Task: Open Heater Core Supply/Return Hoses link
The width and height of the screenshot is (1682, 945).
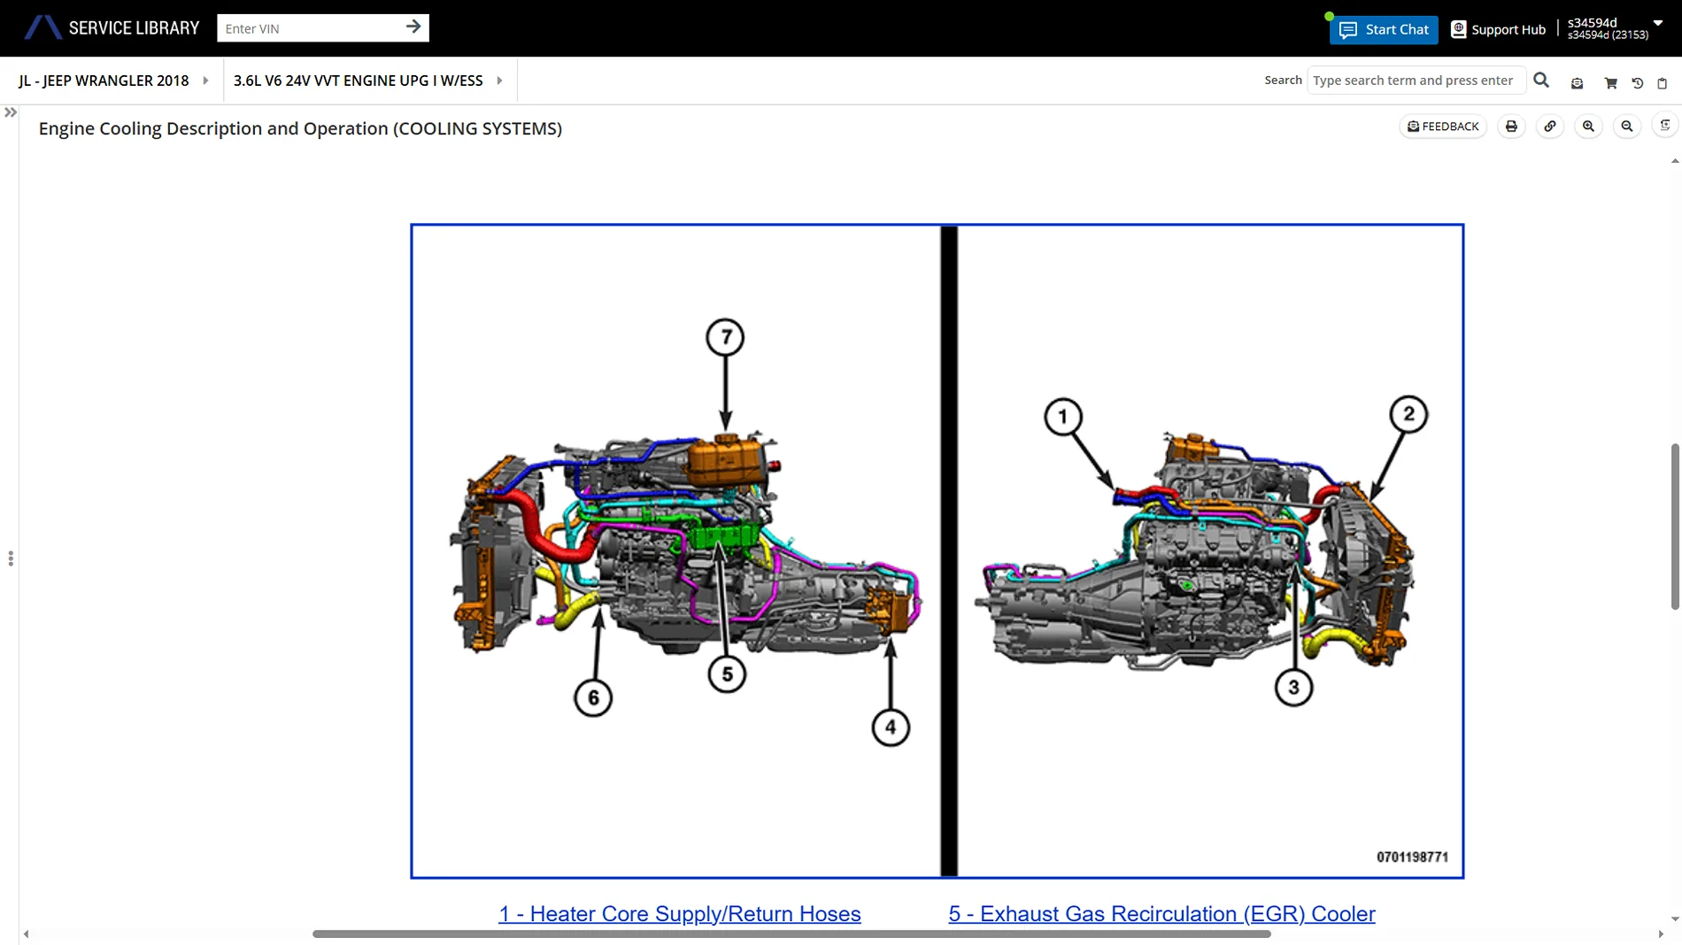Action: [x=679, y=914]
